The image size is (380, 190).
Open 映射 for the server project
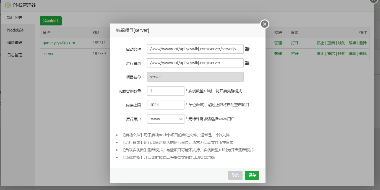click(342, 54)
